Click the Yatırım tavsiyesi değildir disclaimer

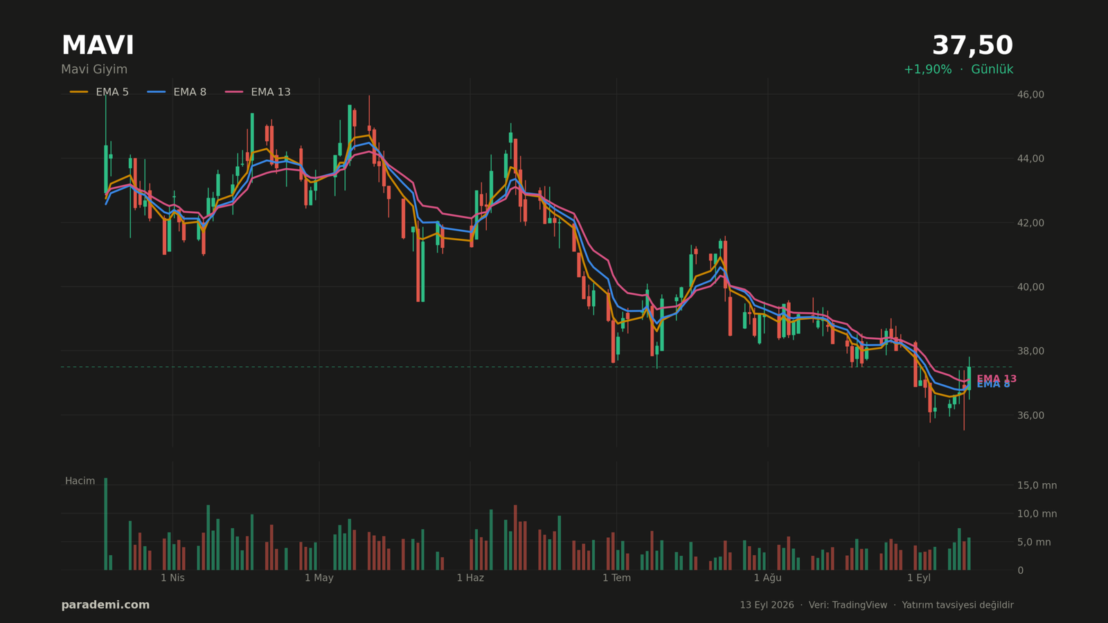click(x=957, y=605)
